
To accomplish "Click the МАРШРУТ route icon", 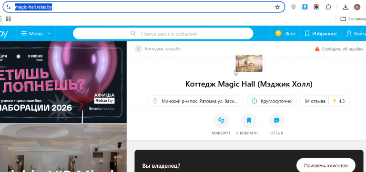I will (x=221, y=121).
